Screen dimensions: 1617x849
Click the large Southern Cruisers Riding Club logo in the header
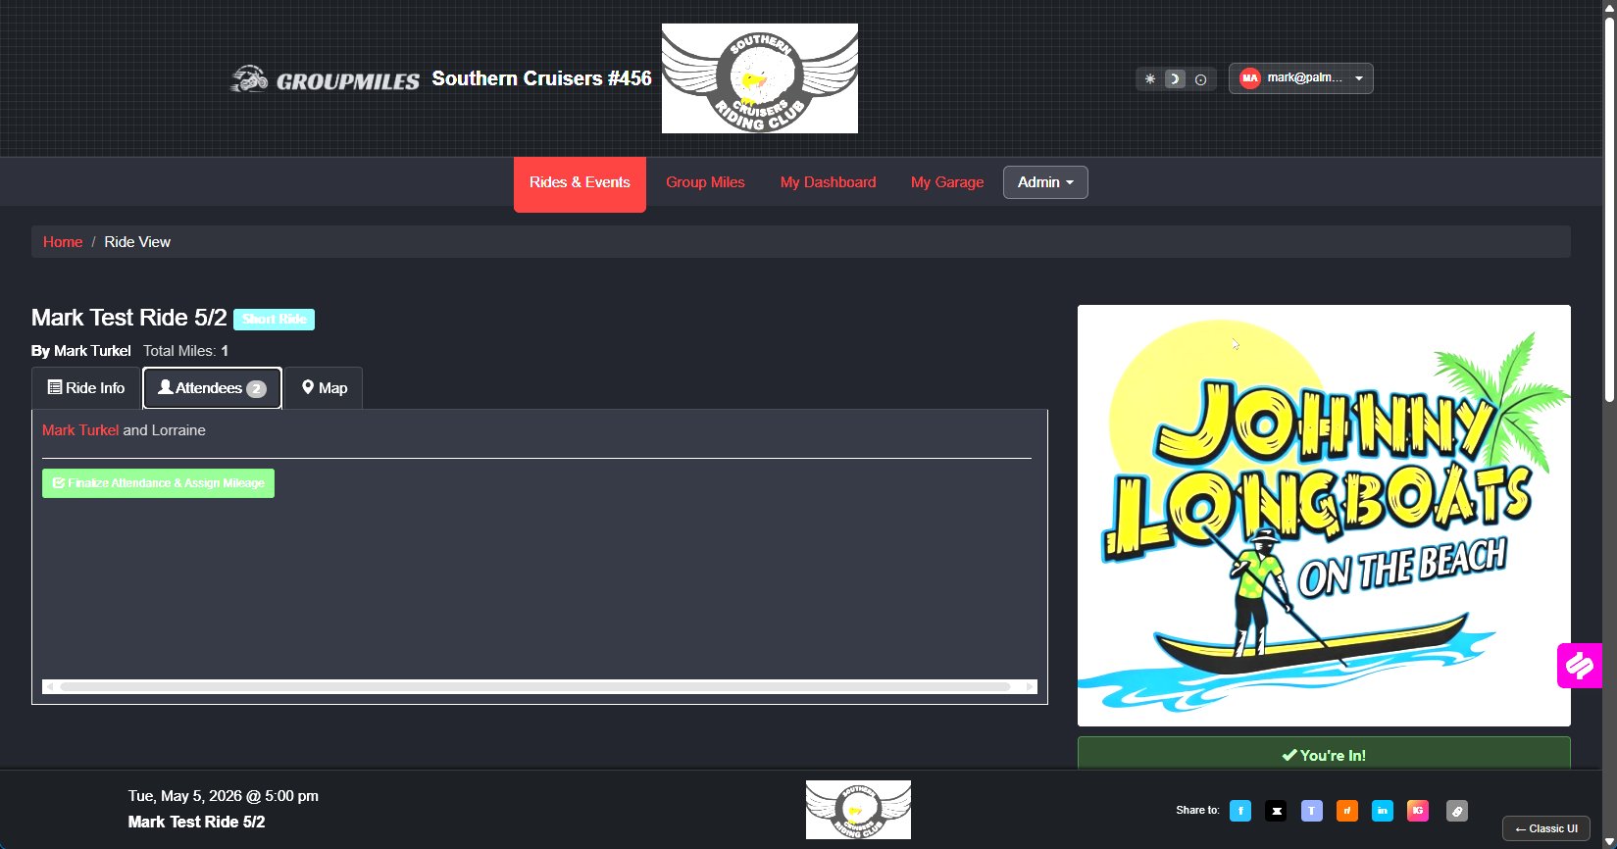[x=760, y=78]
